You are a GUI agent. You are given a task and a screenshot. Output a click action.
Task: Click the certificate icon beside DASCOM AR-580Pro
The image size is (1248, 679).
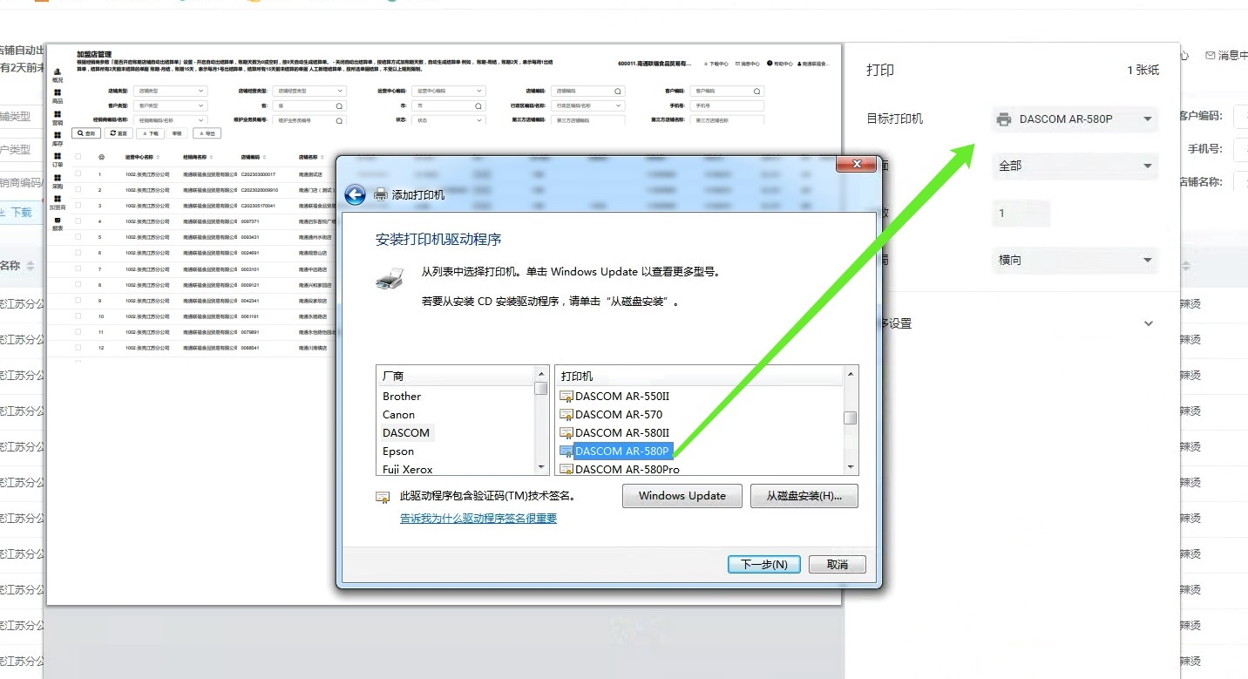pos(566,470)
